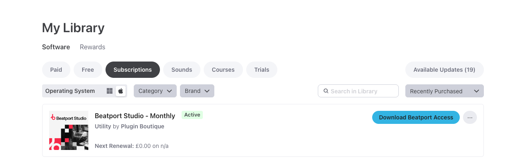Toggle the Subscriptions filter pill

pos(133,70)
